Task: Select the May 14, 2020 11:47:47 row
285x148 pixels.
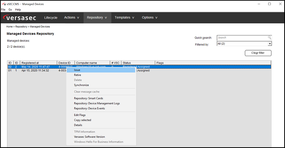Action: point(139,67)
